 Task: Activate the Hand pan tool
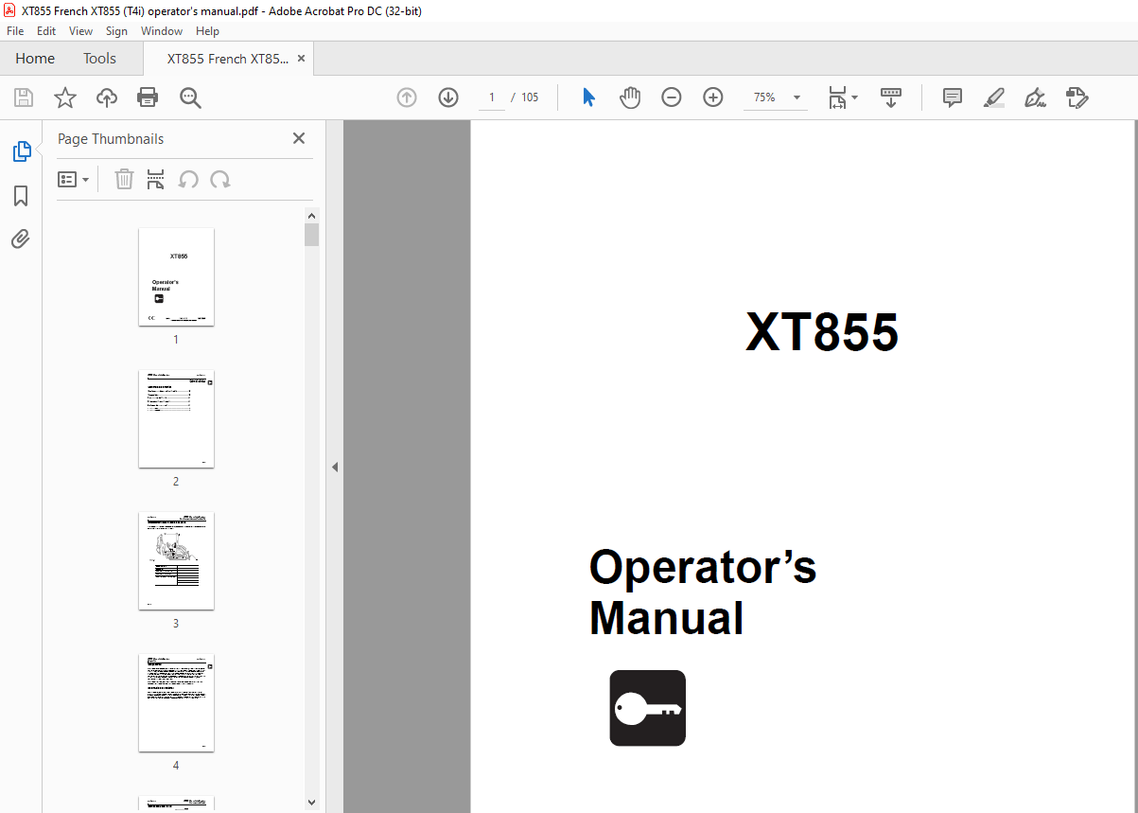(630, 97)
